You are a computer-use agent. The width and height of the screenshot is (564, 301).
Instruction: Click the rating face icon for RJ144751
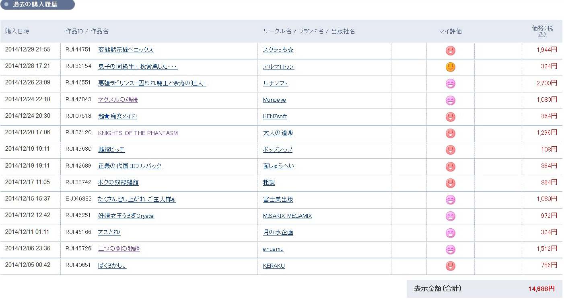pyautogui.click(x=451, y=51)
